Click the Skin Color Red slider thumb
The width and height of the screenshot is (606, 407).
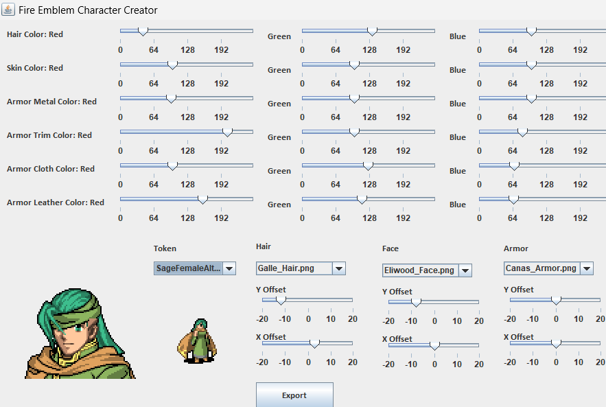coord(172,65)
